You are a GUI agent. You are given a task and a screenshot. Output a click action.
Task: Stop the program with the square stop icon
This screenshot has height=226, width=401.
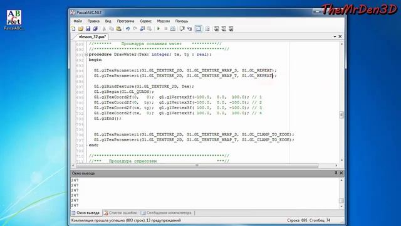click(165, 29)
